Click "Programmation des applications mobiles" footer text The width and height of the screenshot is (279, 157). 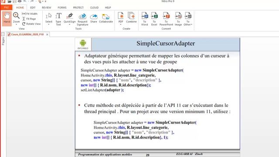[105, 154]
